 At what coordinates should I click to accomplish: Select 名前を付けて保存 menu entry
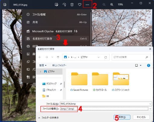pos(57,39)
